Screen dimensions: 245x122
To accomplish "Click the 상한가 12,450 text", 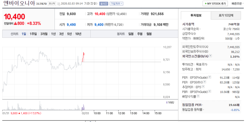I will tap(116, 14).
